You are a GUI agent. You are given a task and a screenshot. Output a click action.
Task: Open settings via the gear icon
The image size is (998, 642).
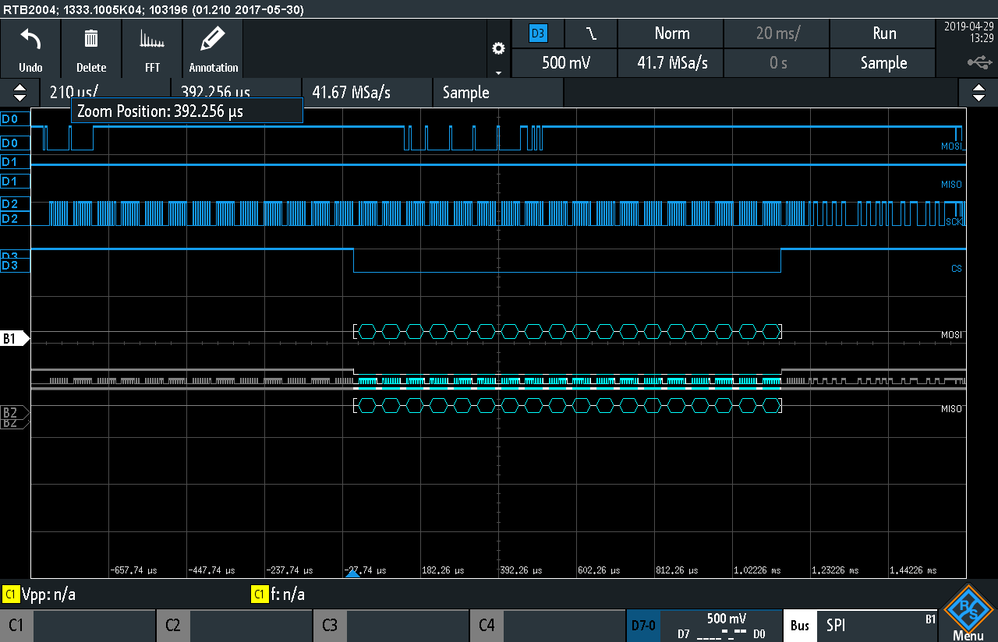498,48
